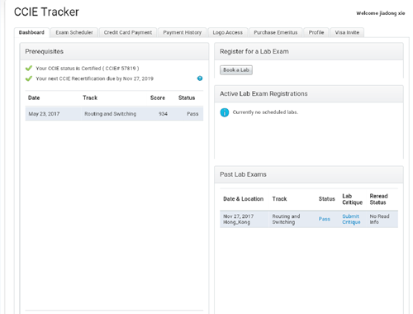The image size is (413, 314).
Task: Click the Submit Critique link
Action: tap(351, 219)
